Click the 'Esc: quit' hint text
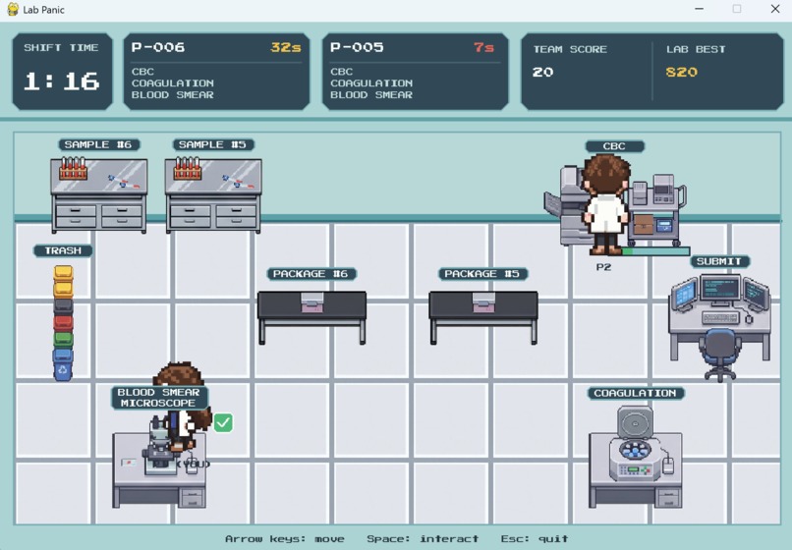 535,539
